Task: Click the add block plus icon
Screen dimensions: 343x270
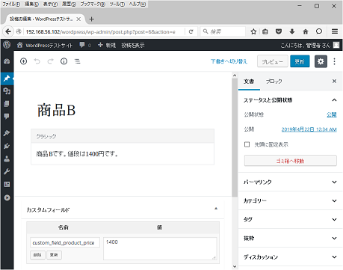Action: click(x=23, y=61)
